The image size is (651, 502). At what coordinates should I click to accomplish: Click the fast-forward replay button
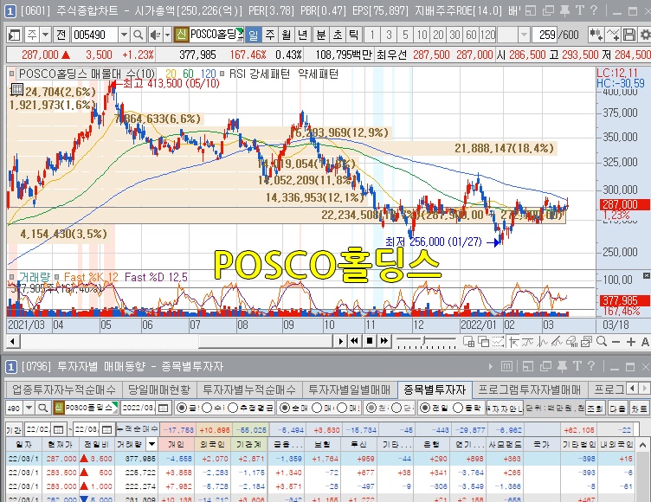384,341
